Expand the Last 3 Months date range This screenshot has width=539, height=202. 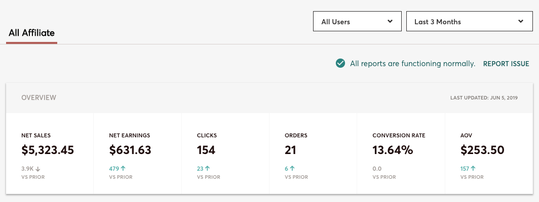coord(469,22)
